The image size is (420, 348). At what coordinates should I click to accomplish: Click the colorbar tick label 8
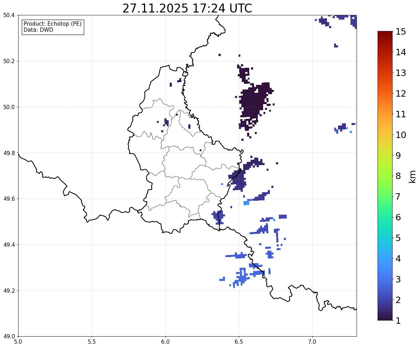(x=398, y=176)
